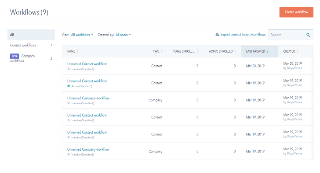Click into the Search input field
Screen dimensions: 320x173
pyautogui.click(x=287, y=35)
